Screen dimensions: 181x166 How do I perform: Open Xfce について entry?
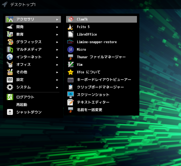pyautogui.click(x=101, y=72)
